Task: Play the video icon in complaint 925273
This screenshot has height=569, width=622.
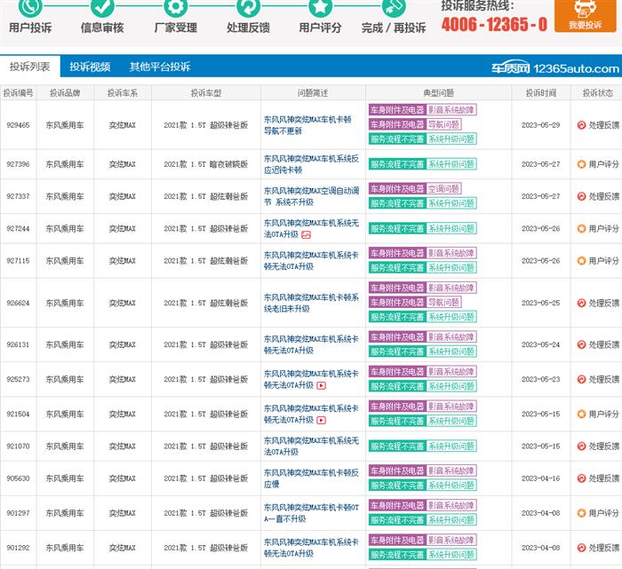Action: click(x=322, y=385)
